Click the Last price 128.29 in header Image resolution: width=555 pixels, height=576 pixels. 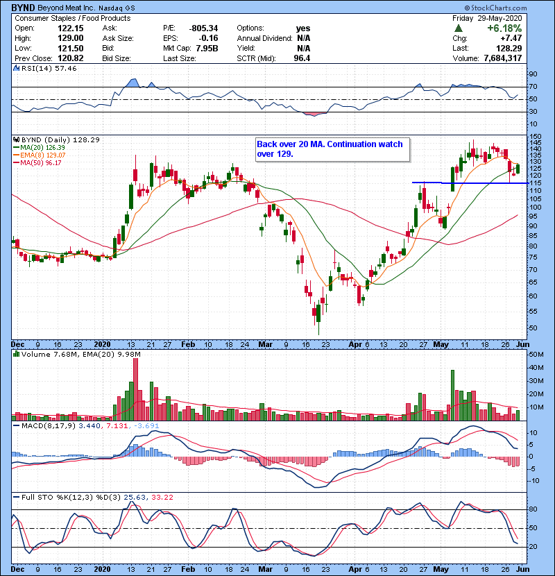[509, 49]
